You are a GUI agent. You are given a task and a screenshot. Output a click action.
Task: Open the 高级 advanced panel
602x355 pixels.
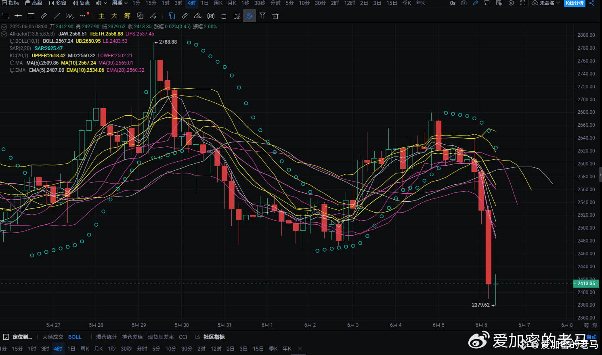click(x=34, y=3)
